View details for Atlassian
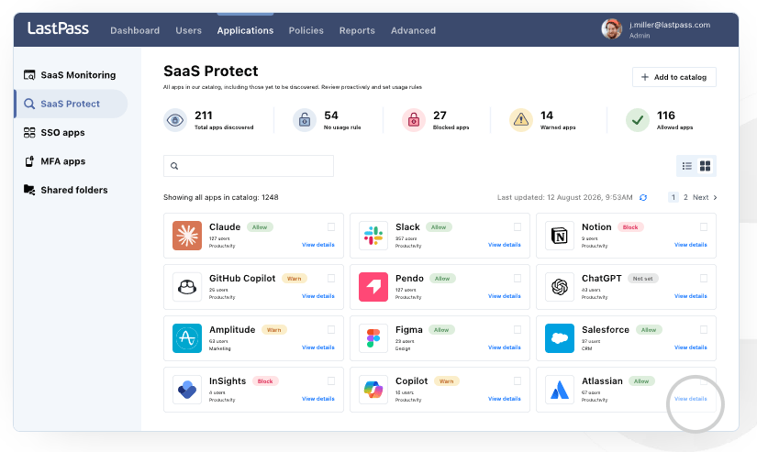757x452 pixels. pyautogui.click(x=691, y=399)
